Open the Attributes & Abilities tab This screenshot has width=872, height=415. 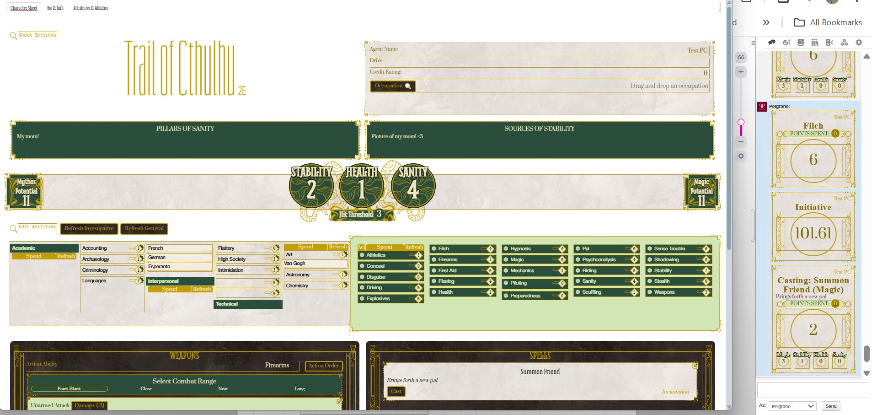[x=91, y=8]
